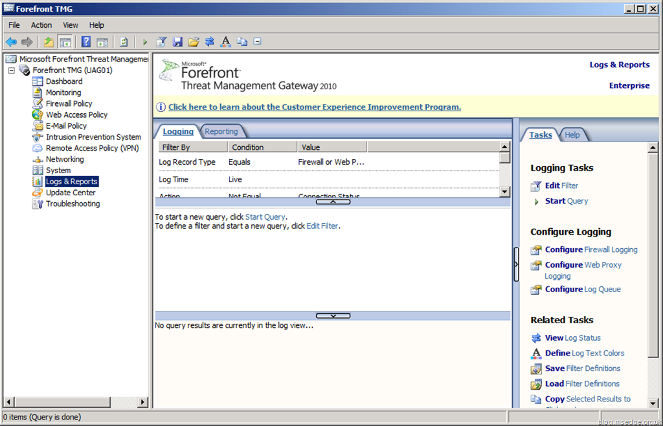Collapse the filter pane using the up chevron bar
Screen dimensions: 663x426
[333, 202]
